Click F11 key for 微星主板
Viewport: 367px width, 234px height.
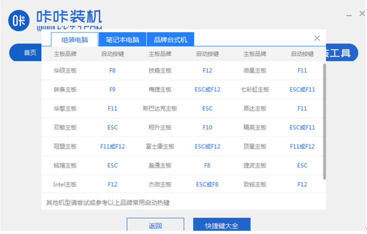click(302, 70)
